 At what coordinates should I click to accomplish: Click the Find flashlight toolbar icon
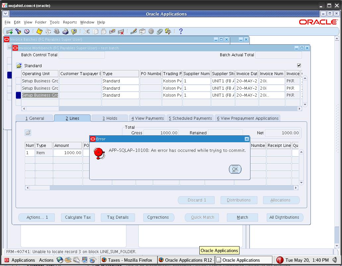tap(18, 31)
